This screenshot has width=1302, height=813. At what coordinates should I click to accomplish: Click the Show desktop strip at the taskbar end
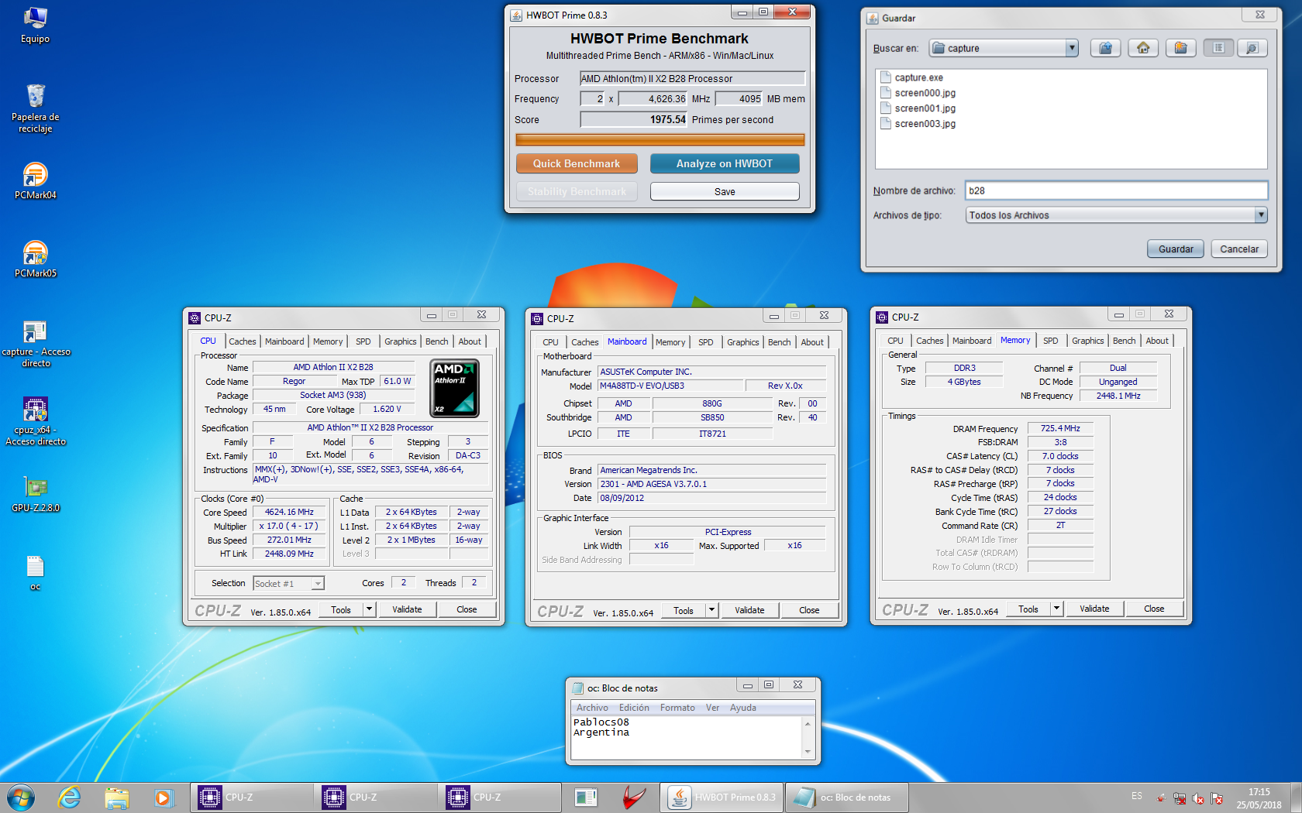coord(1296,798)
